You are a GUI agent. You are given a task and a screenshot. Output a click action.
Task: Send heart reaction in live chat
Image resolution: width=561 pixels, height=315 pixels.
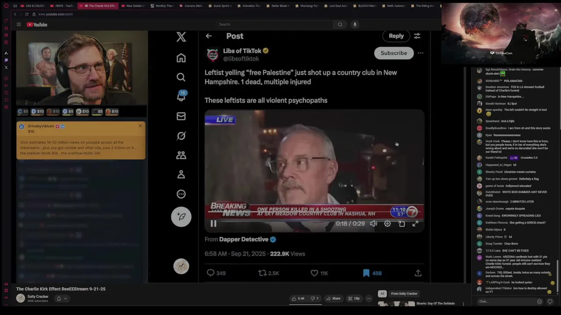click(x=550, y=301)
